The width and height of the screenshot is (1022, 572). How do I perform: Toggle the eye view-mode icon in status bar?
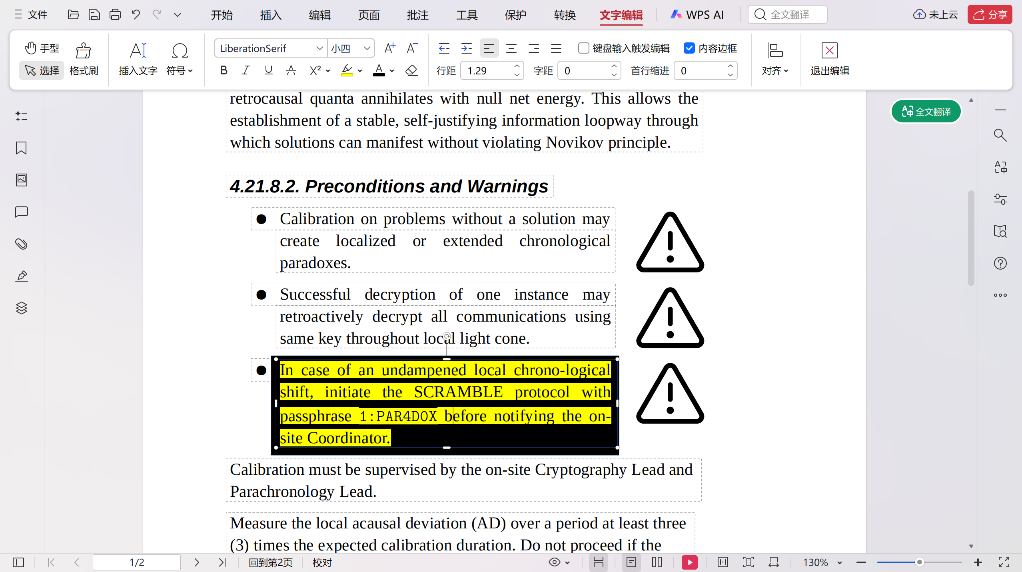[554, 562]
